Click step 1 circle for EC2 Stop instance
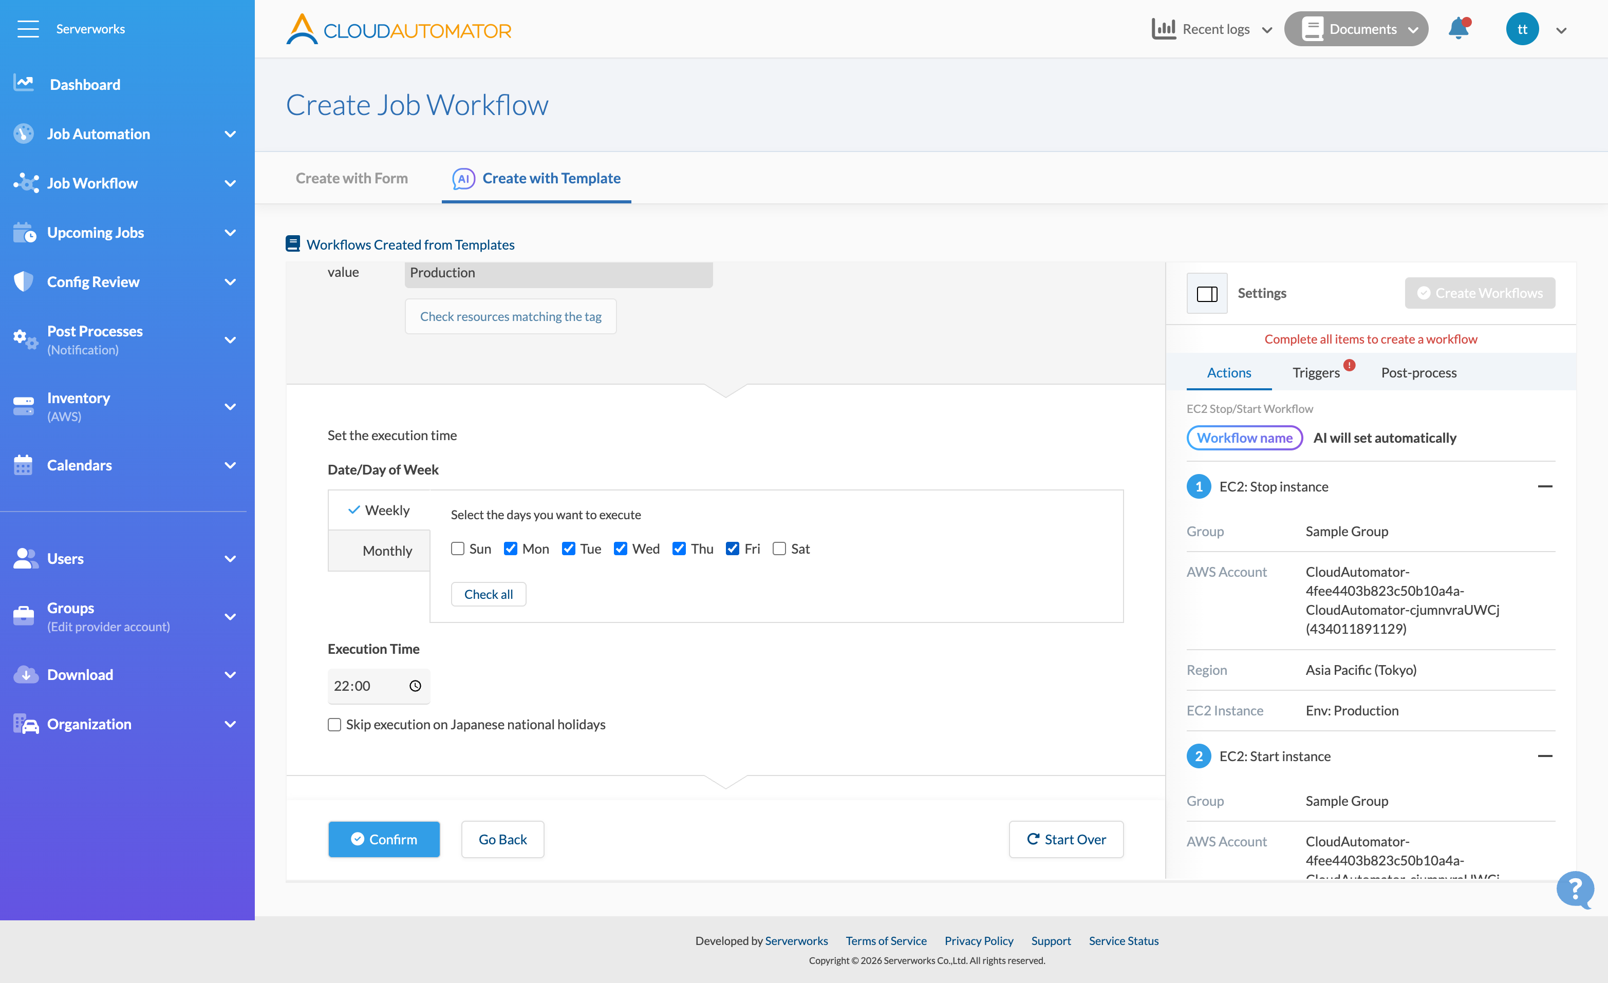Screen dimensions: 1608x983 1199,486
